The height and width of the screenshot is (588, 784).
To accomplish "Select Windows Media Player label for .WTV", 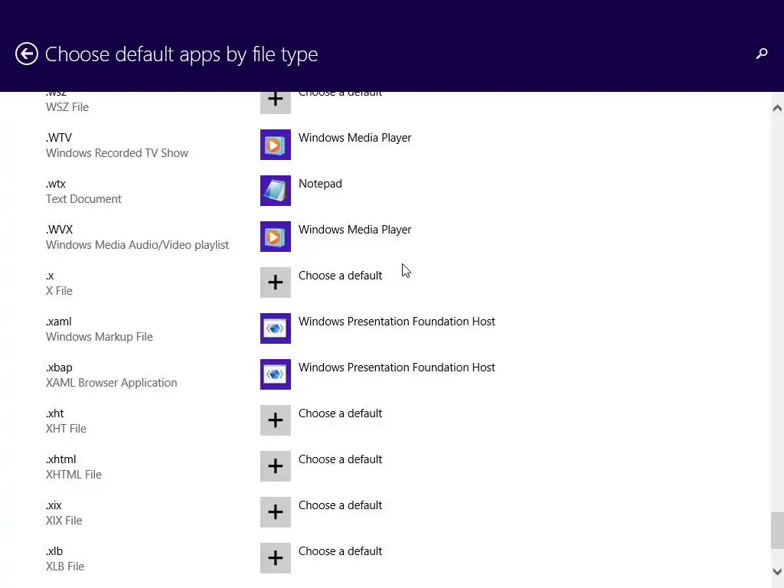I will 354,138.
